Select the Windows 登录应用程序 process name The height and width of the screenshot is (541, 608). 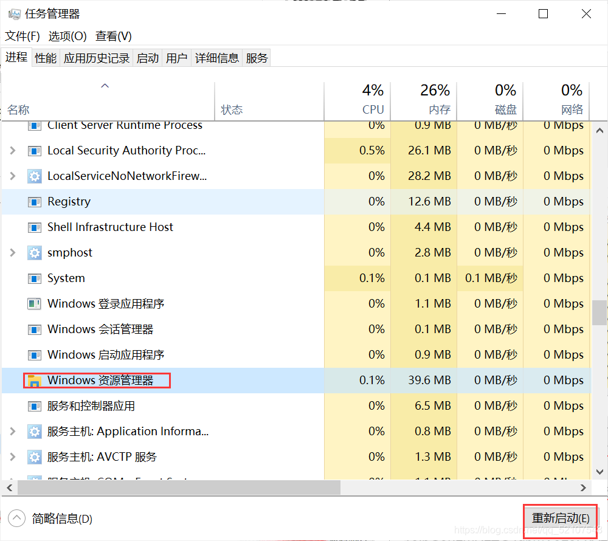[x=106, y=304]
